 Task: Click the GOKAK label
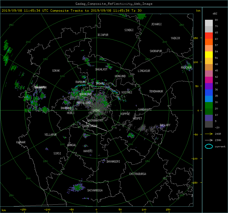pos(56,70)
